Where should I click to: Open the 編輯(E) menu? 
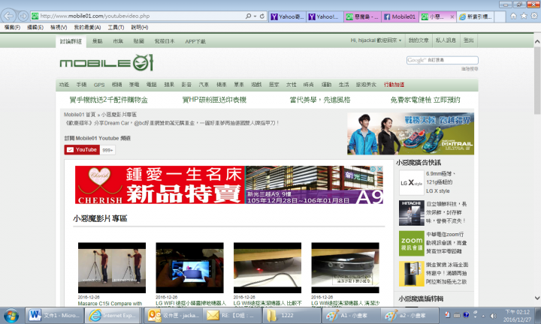(35, 27)
